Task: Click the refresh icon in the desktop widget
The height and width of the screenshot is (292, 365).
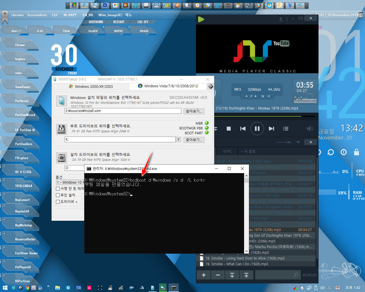Action: point(331,152)
